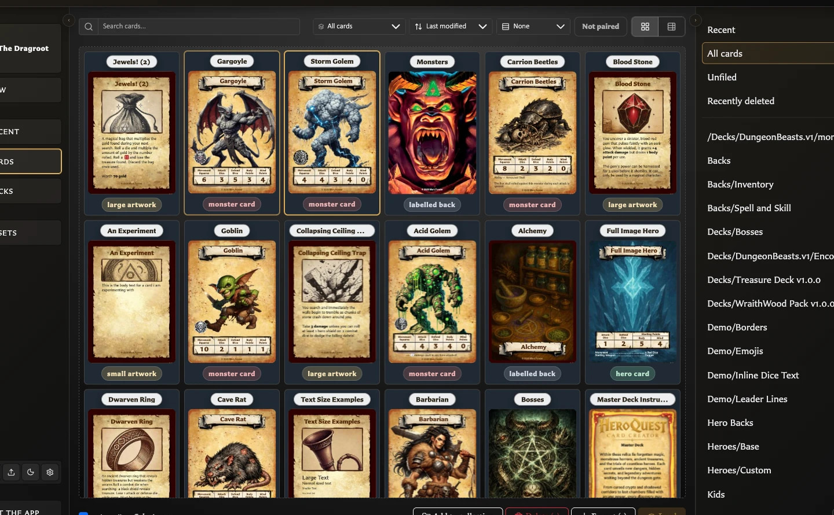Click the search magnifier icon
834x515 pixels.
tap(89, 27)
